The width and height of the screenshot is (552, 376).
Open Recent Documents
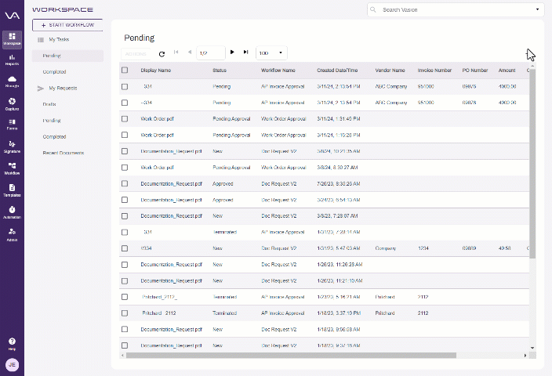pyautogui.click(x=64, y=153)
